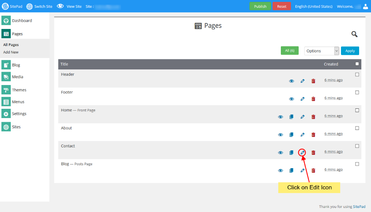The image size is (371, 212).
Task: Preview the Footer page with eye icon
Action: pos(291,99)
